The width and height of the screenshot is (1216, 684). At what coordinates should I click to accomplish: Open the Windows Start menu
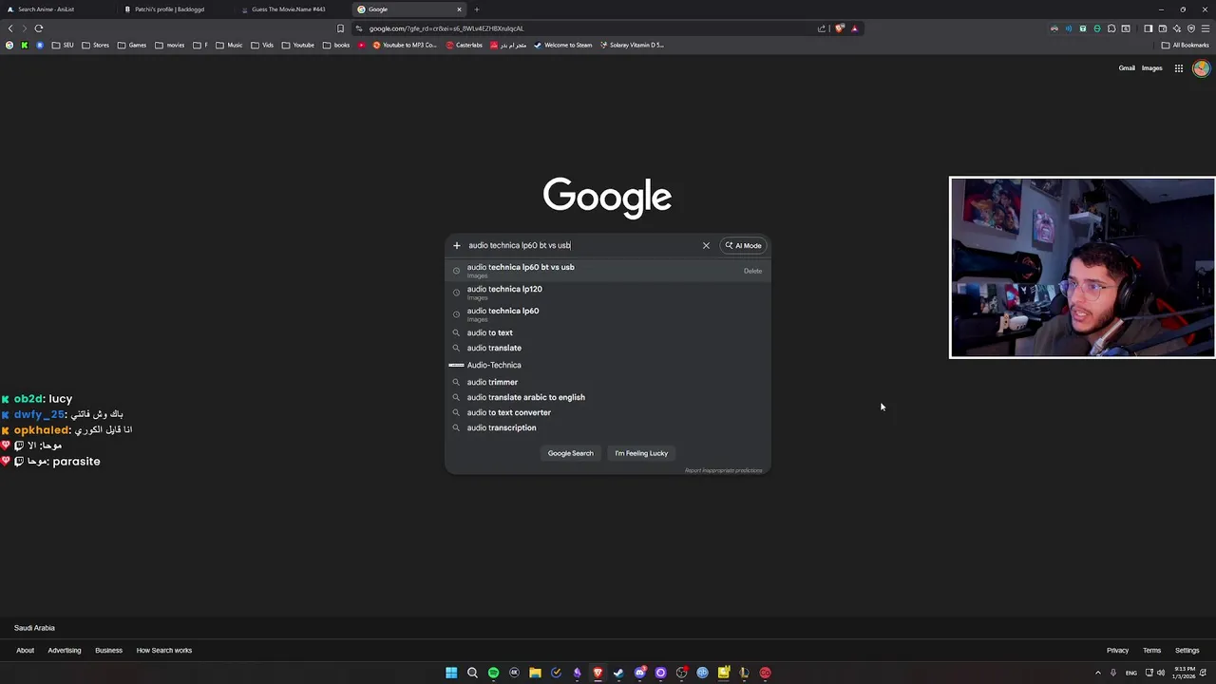click(451, 673)
